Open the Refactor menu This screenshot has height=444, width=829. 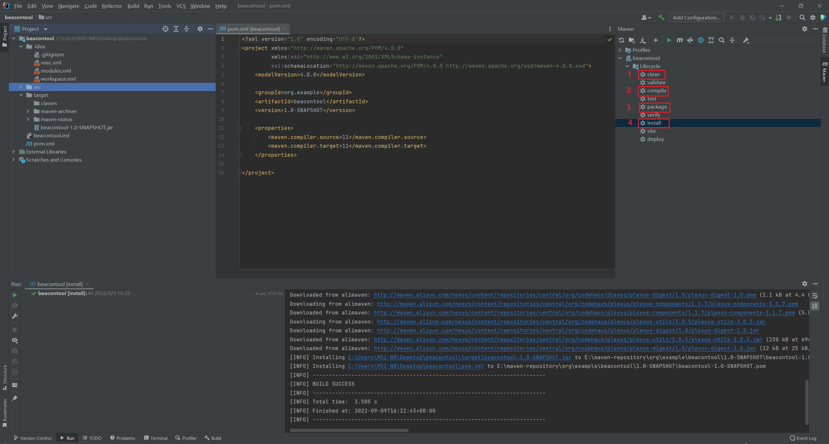pyautogui.click(x=112, y=6)
